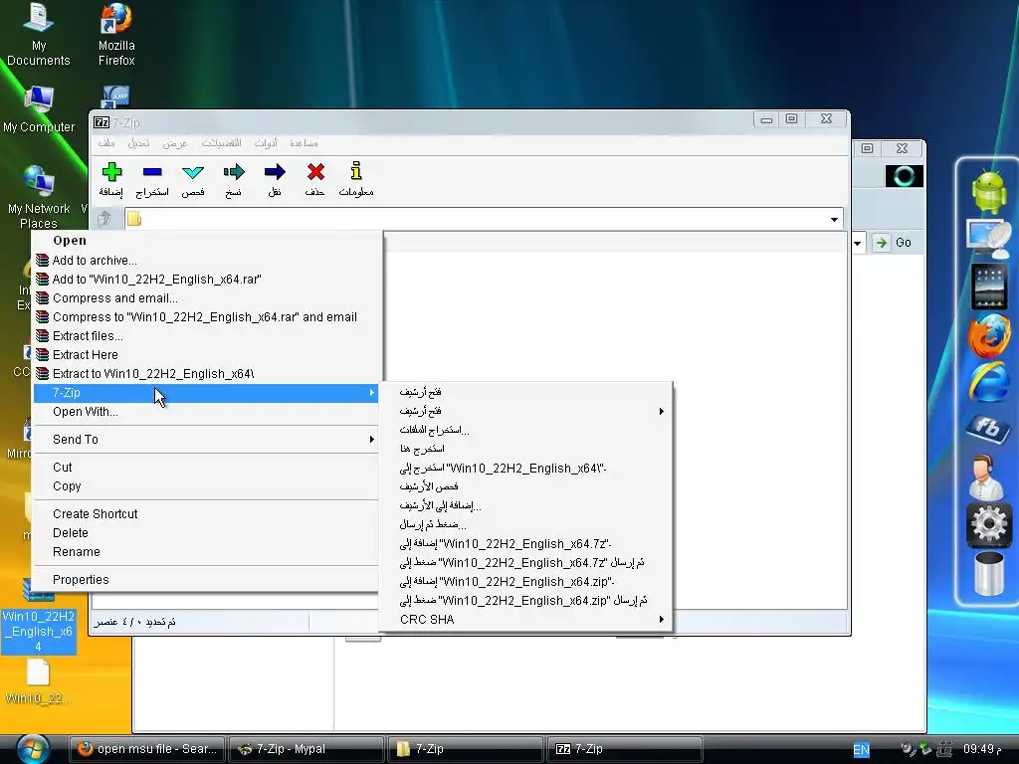Choose Rename in context menu
This screenshot has height=764, width=1019.
pos(205,551)
